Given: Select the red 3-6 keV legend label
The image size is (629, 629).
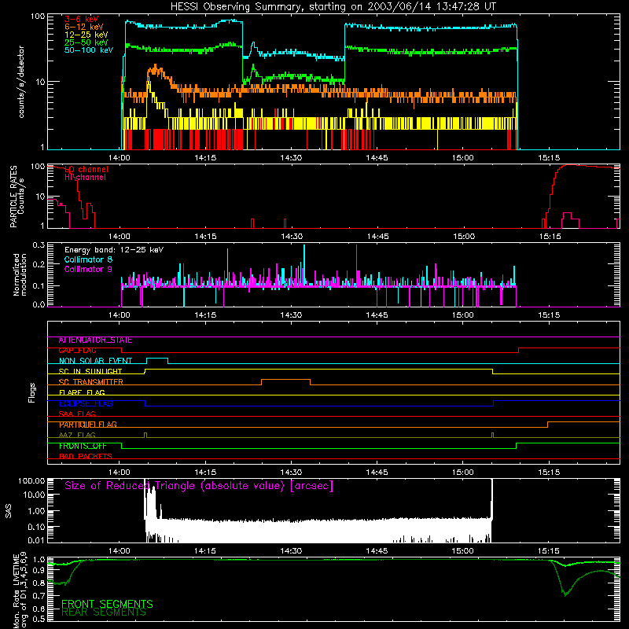Looking at the screenshot, I should pos(82,19).
